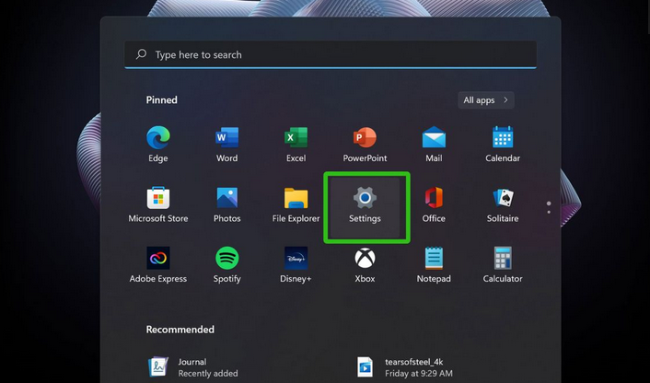650x383 pixels.
Task: Open Solitaire game
Action: pos(503,204)
